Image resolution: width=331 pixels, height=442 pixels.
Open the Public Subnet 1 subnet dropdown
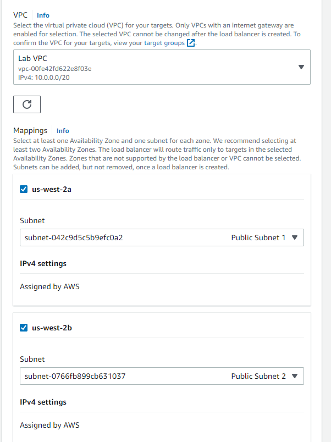162,237
